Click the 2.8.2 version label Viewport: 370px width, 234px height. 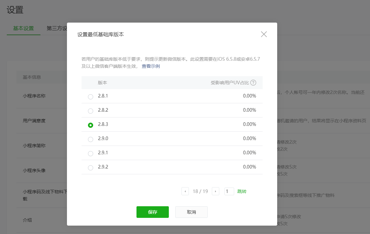(103, 110)
